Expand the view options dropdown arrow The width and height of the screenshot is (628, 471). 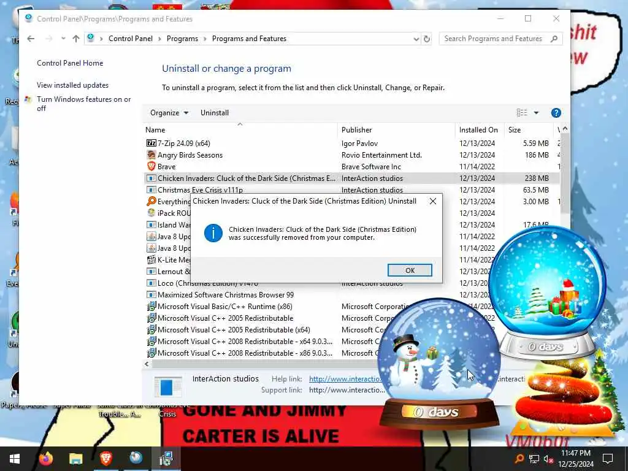(536, 113)
